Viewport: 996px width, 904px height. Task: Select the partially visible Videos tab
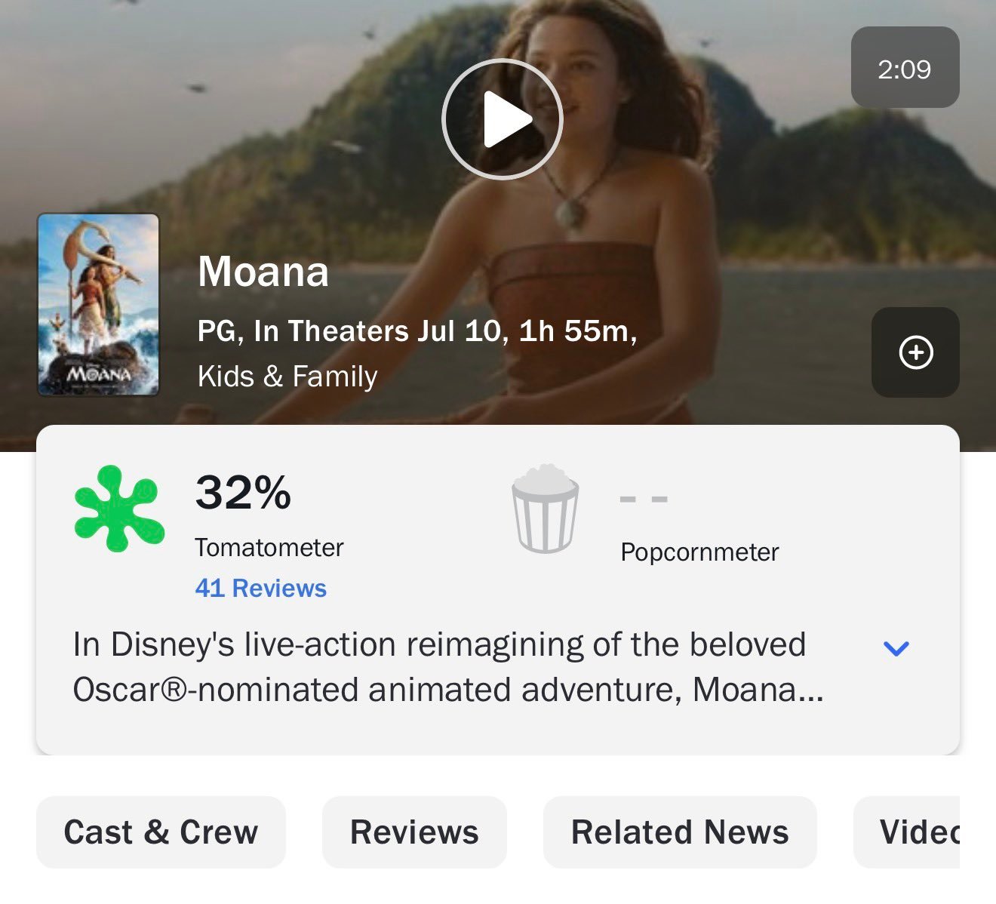(906, 832)
